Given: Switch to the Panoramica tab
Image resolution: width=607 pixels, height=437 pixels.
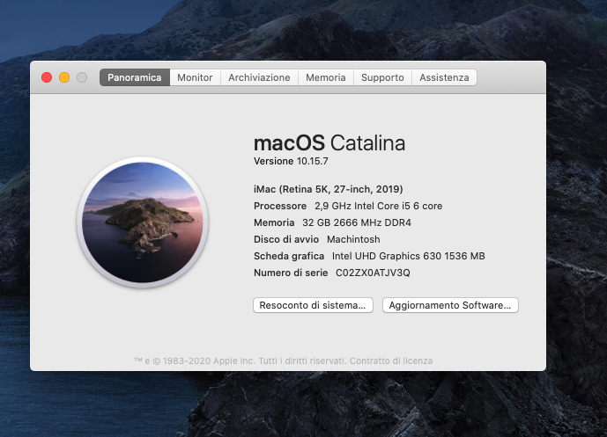Looking at the screenshot, I should point(134,77).
